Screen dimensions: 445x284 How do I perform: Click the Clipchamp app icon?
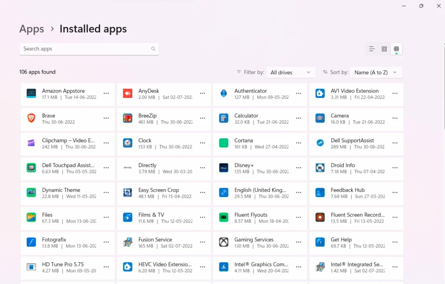[x=31, y=143]
